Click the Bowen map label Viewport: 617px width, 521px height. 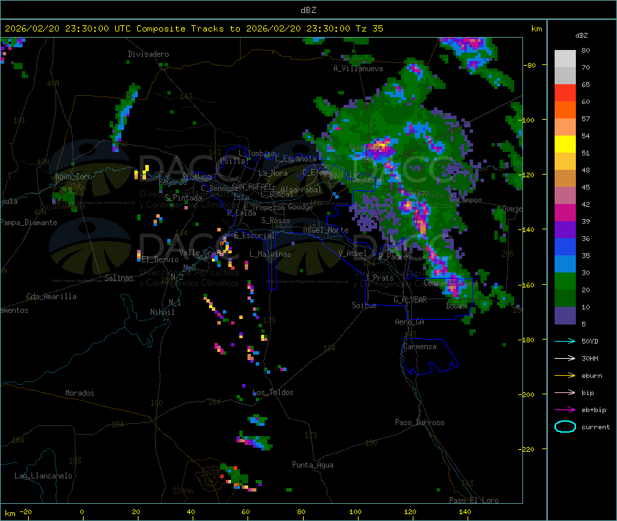tap(457, 306)
